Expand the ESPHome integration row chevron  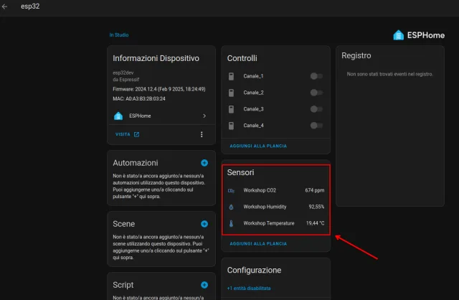204,116
